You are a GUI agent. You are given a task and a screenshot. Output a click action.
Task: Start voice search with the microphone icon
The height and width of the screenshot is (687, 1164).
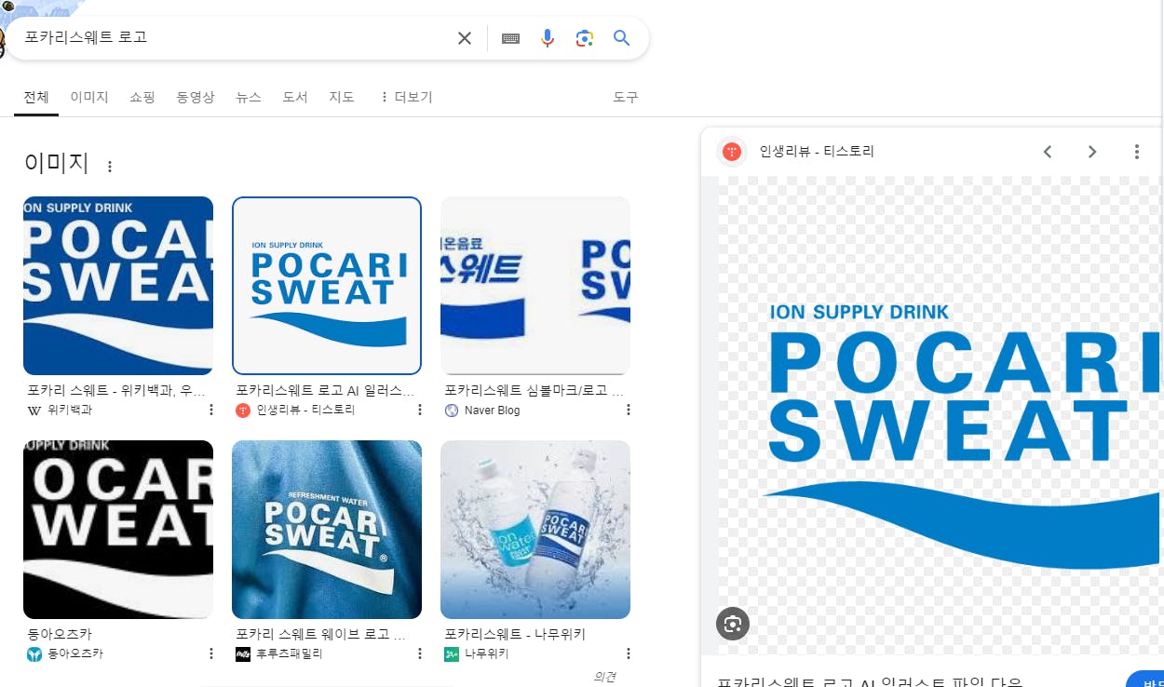[x=548, y=38]
